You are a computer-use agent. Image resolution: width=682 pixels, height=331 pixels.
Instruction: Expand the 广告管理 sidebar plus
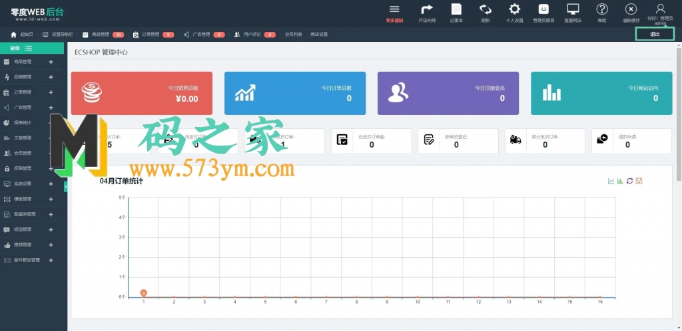point(51,108)
